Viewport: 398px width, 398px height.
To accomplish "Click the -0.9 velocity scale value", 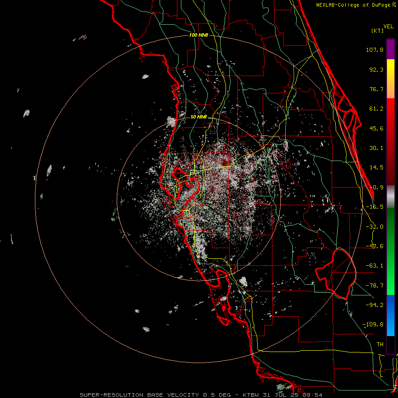I will tap(376, 188).
